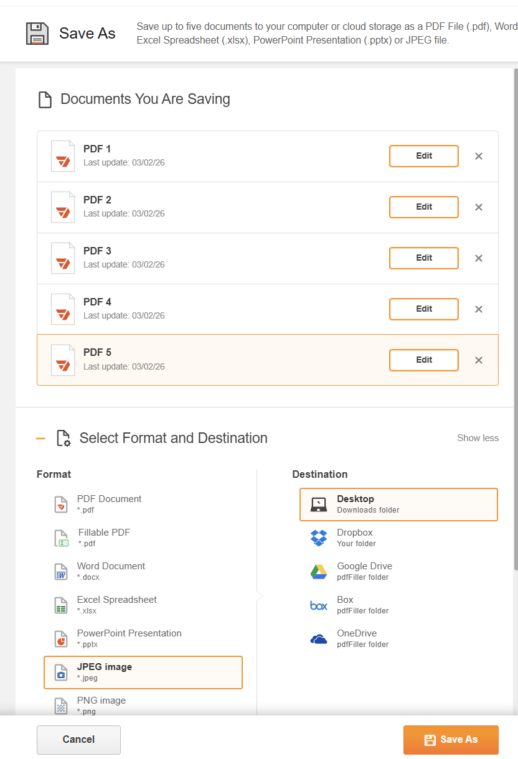
Task: Select the Google Drive destination text
Action: point(364,572)
